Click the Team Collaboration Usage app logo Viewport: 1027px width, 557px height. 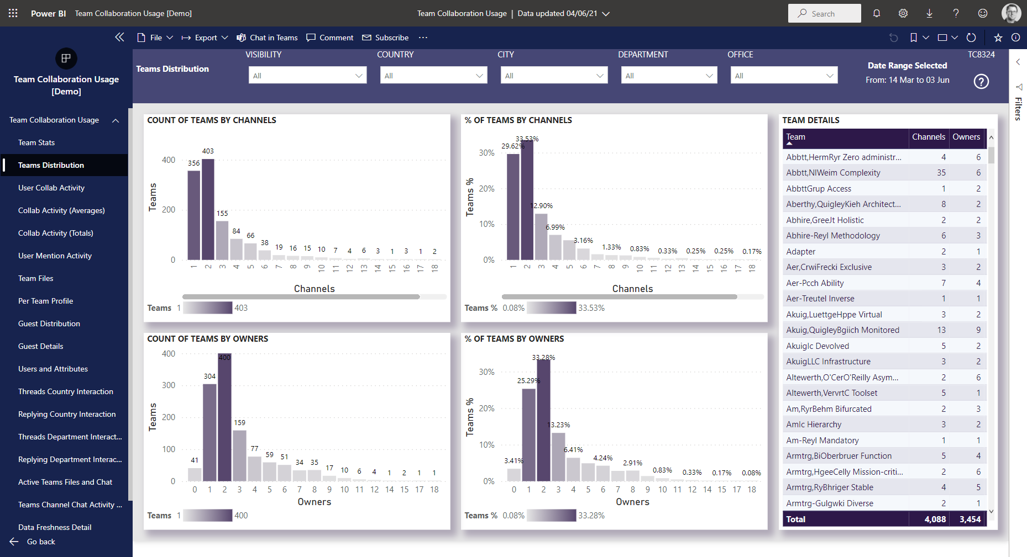66,59
